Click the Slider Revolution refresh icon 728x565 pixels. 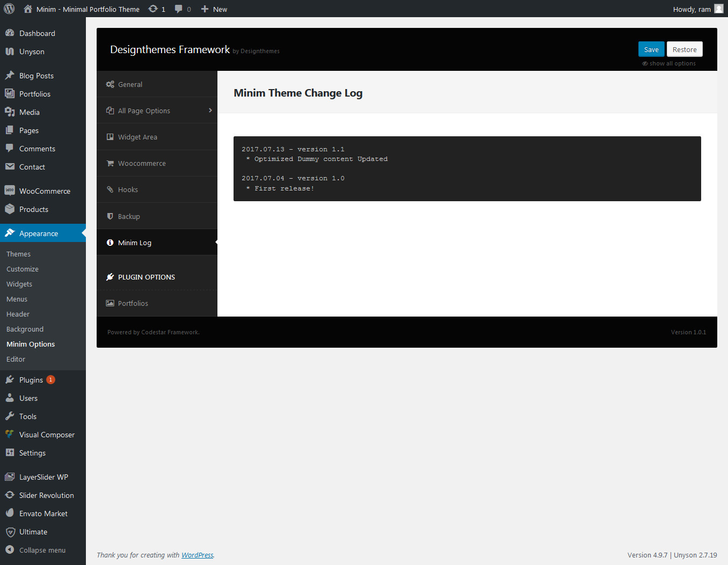[10, 495]
